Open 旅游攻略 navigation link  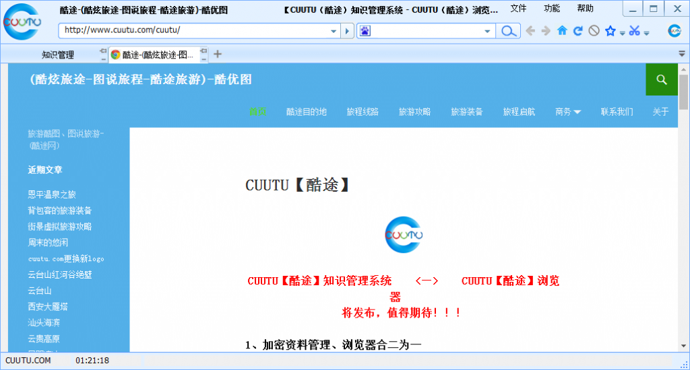click(414, 112)
